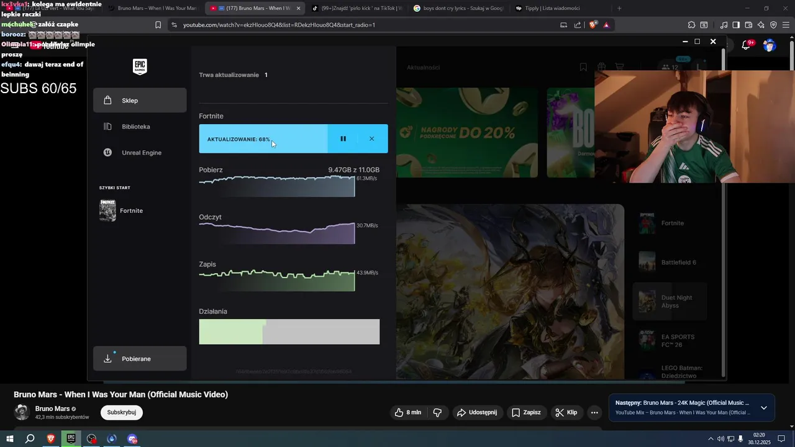Open the Windows notification center

pos(782,439)
